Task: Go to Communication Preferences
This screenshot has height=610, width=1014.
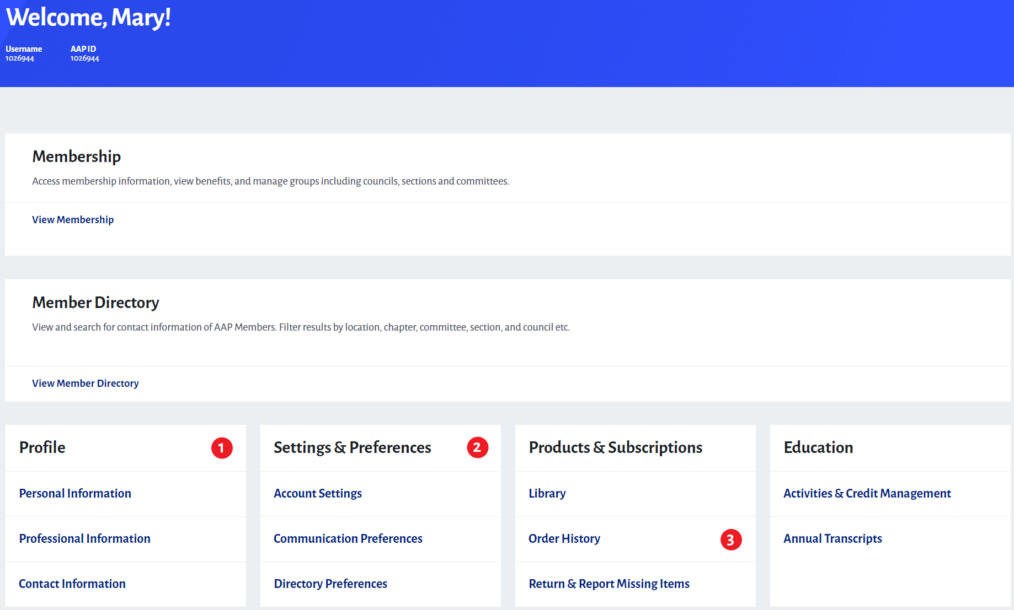Action: (348, 538)
